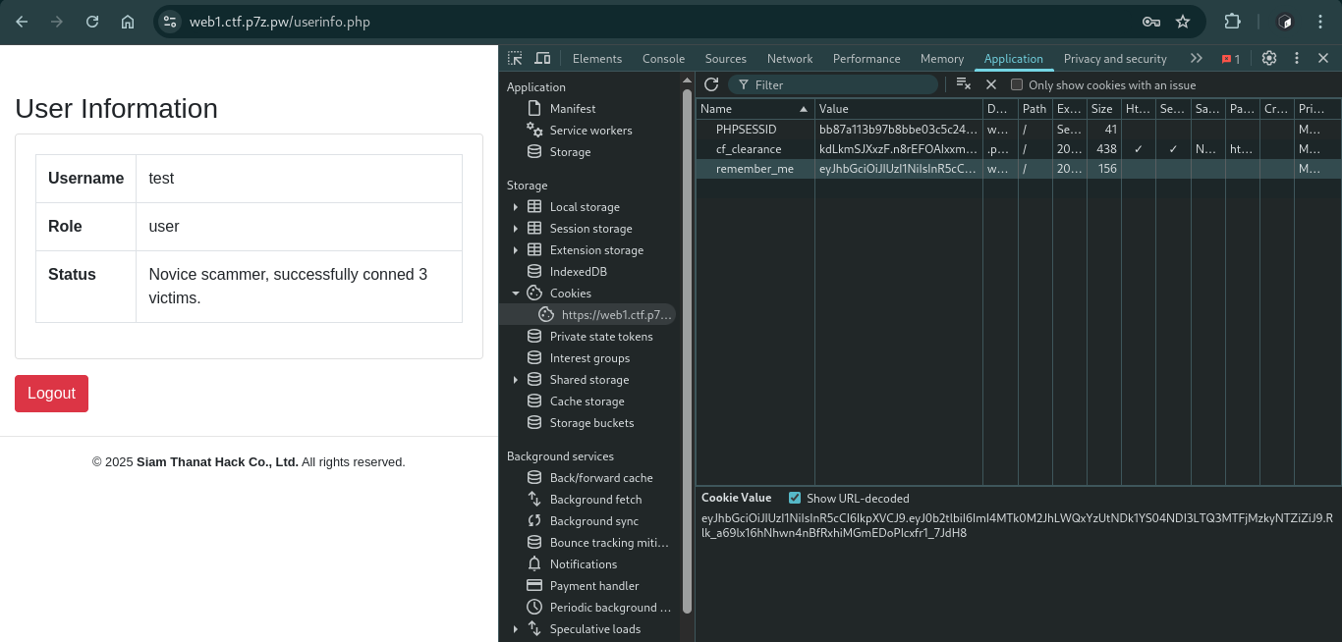1342x642 pixels.
Task: Sort cookies by the Name column
Action: pyautogui.click(x=755, y=109)
